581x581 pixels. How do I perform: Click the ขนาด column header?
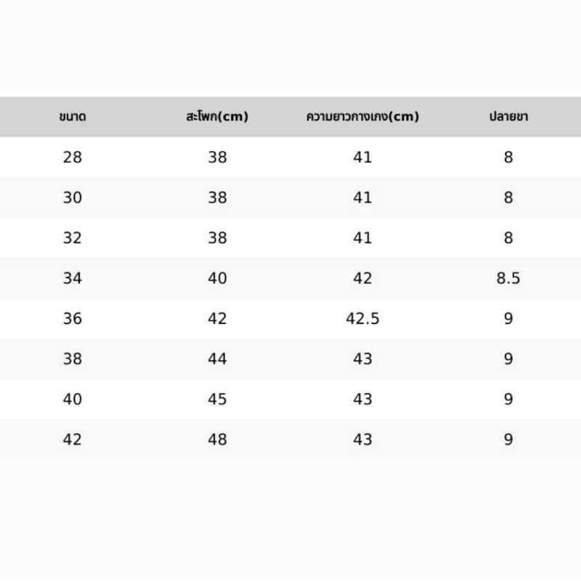pyautogui.click(x=72, y=117)
